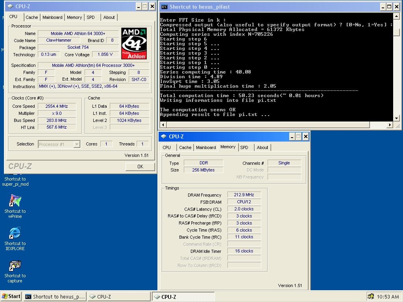Open the IEXPLORE desktop shortcut
The width and height of the screenshot is (403, 302).
coord(15,238)
